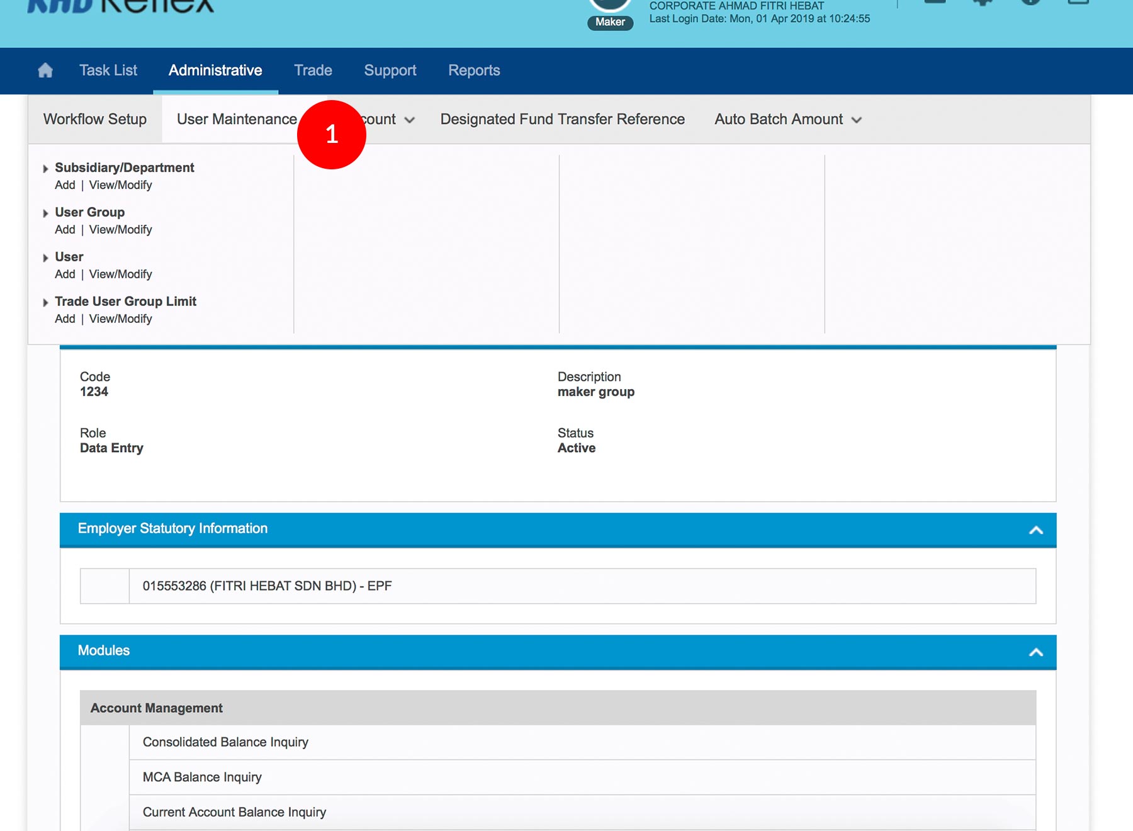Open Designated Fund Transfer Reference
This screenshot has width=1133, height=831.
[562, 120]
